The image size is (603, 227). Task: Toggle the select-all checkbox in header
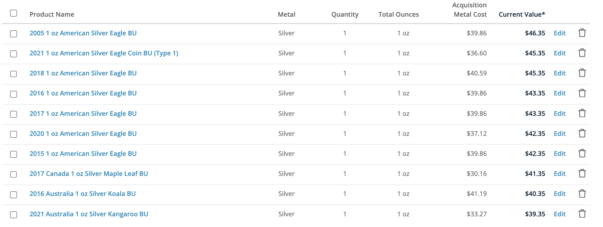pyautogui.click(x=13, y=13)
